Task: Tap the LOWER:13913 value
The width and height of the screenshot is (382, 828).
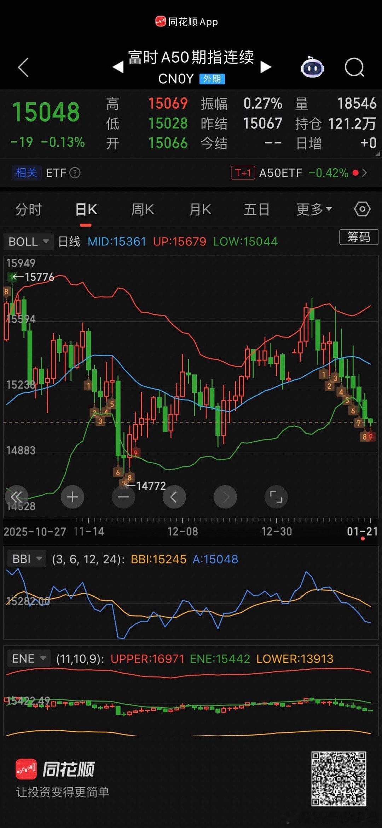Action: 295,659
